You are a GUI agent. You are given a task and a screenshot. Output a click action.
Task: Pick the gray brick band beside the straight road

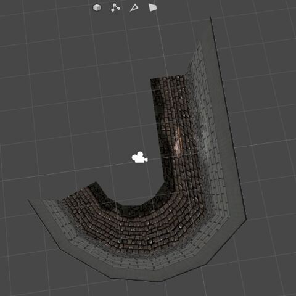(208, 131)
